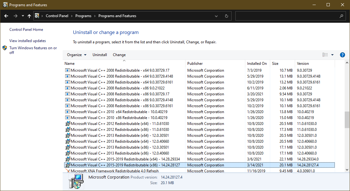Click icon of Visual C++ 2008 x64 9.0.30729.6161
The width and height of the screenshot is (350, 191).
tap(67, 82)
